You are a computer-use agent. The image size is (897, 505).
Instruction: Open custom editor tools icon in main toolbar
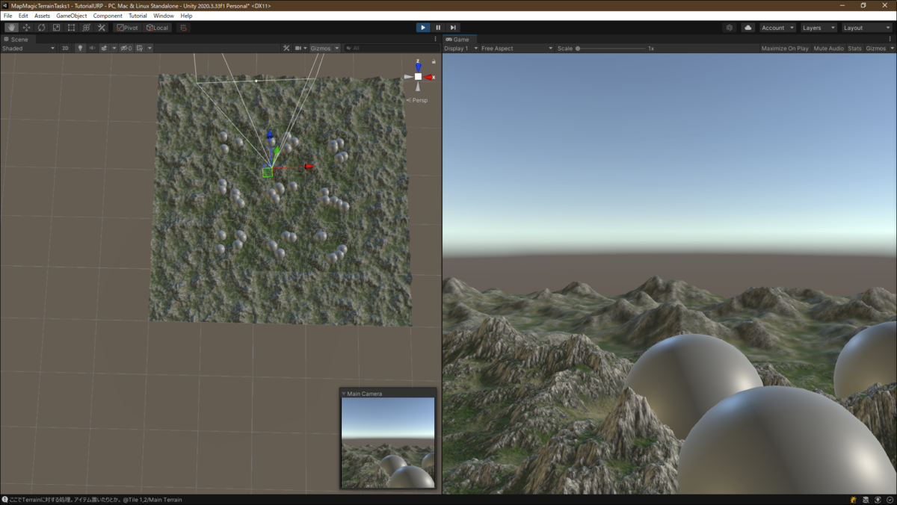tap(102, 28)
